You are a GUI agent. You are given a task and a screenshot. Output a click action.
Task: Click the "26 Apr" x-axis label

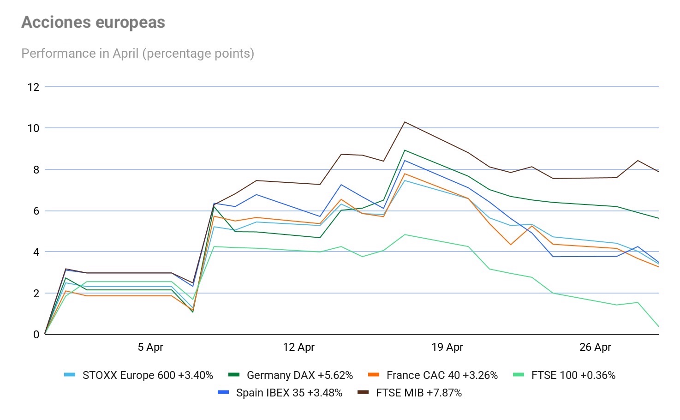click(595, 347)
